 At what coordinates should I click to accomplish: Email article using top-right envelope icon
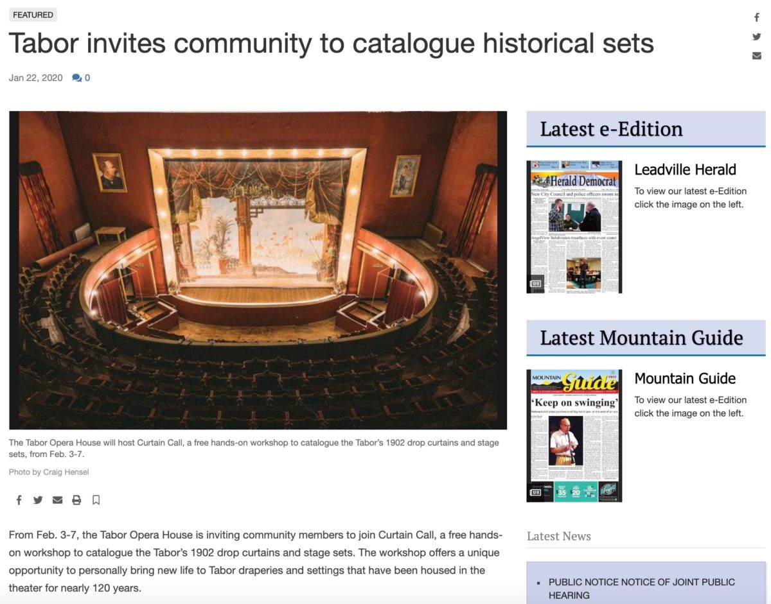757,56
